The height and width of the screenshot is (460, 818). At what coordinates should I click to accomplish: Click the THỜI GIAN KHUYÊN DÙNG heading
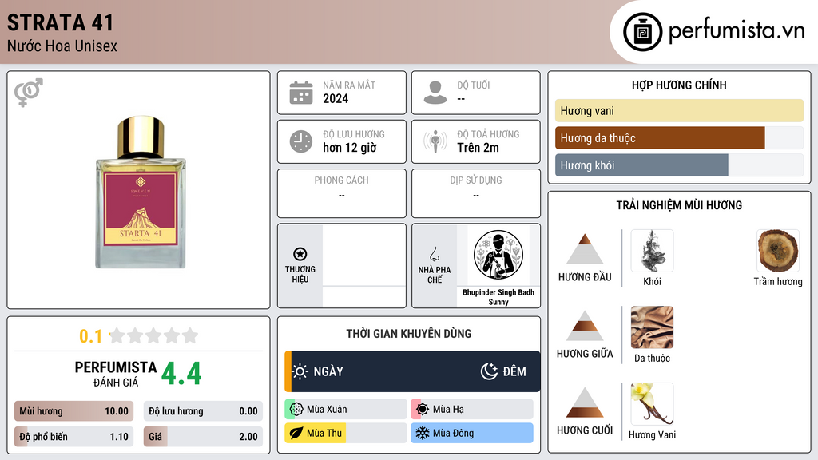click(x=409, y=333)
